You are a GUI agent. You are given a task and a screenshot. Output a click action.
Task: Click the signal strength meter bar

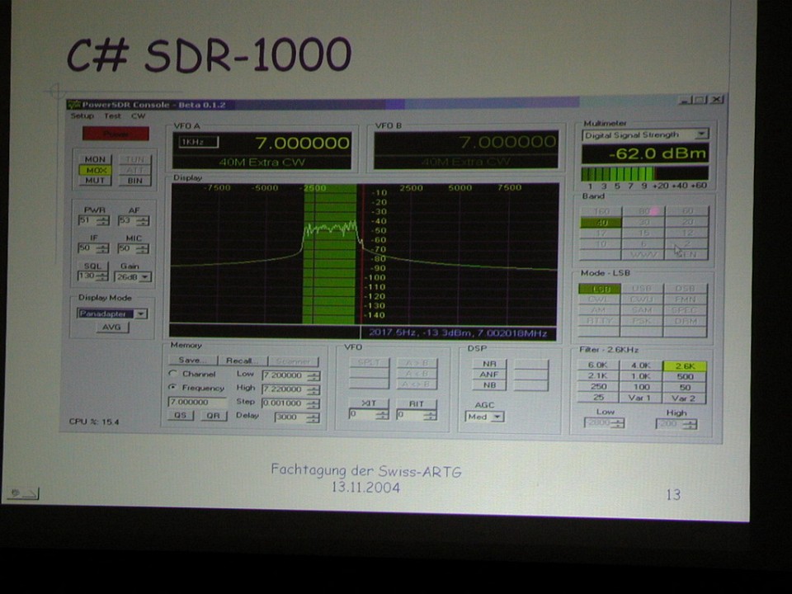click(645, 174)
